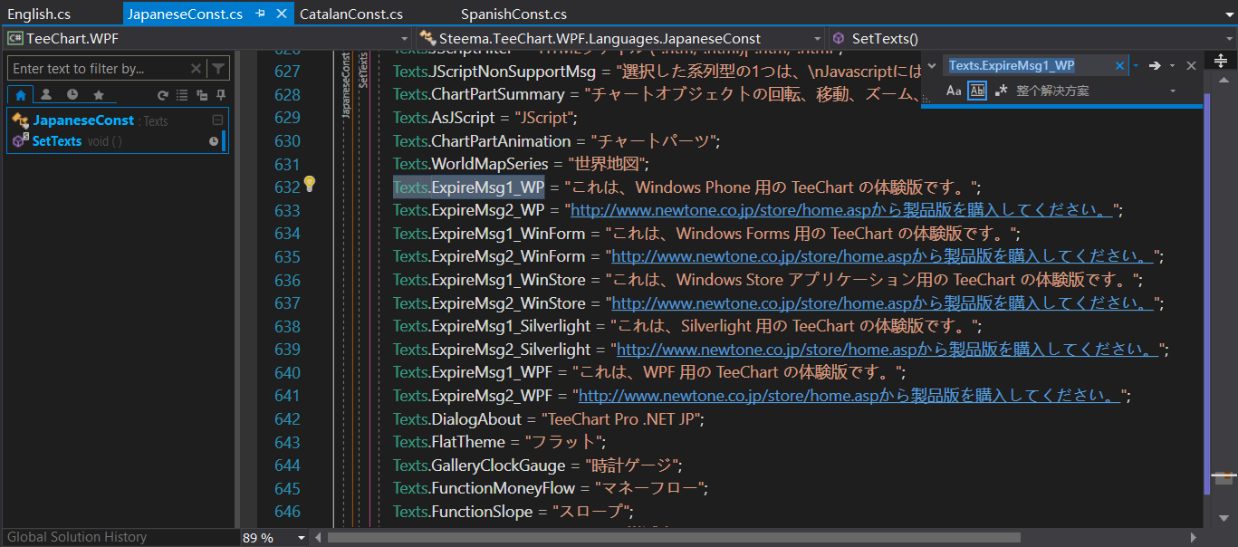The image size is (1238, 547).
Task: Enable regular expressions in search
Action: tap(1001, 90)
